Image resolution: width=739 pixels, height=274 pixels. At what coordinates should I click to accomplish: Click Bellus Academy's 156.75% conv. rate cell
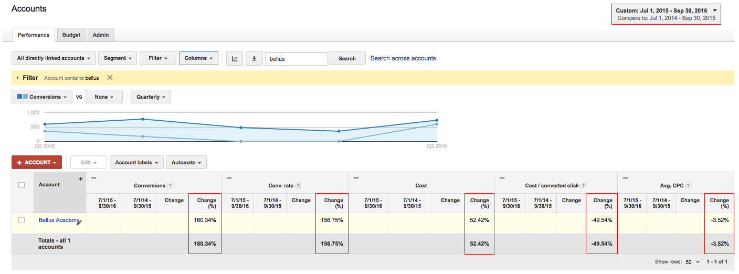(x=332, y=223)
